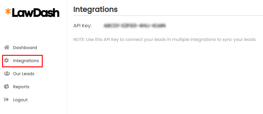This screenshot has width=263, height=114.
Task: Select the blurred API key value
Action: point(135,26)
